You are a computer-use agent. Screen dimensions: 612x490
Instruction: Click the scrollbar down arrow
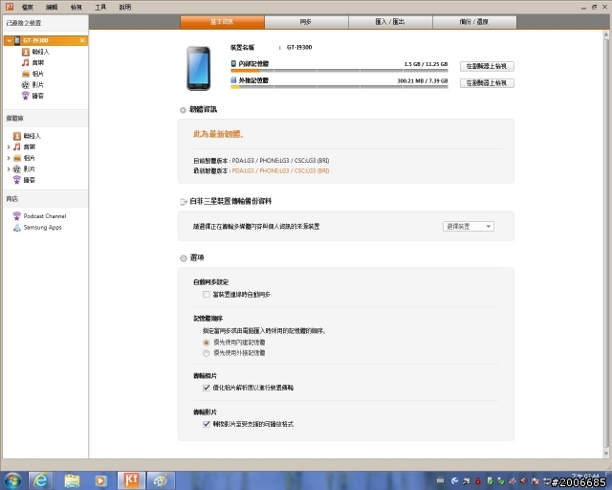(x=605, y=454)
